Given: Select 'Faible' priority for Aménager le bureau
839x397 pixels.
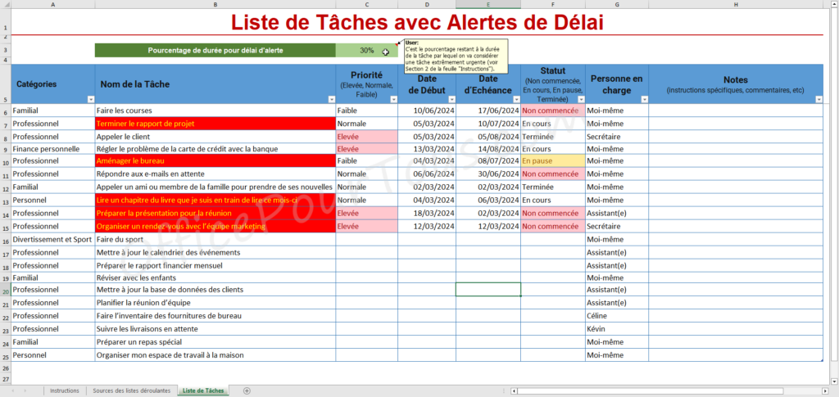Looking at the screenshot, I should click(x=366, y=160).
